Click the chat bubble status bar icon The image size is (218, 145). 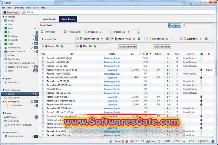tap(143, 141)
